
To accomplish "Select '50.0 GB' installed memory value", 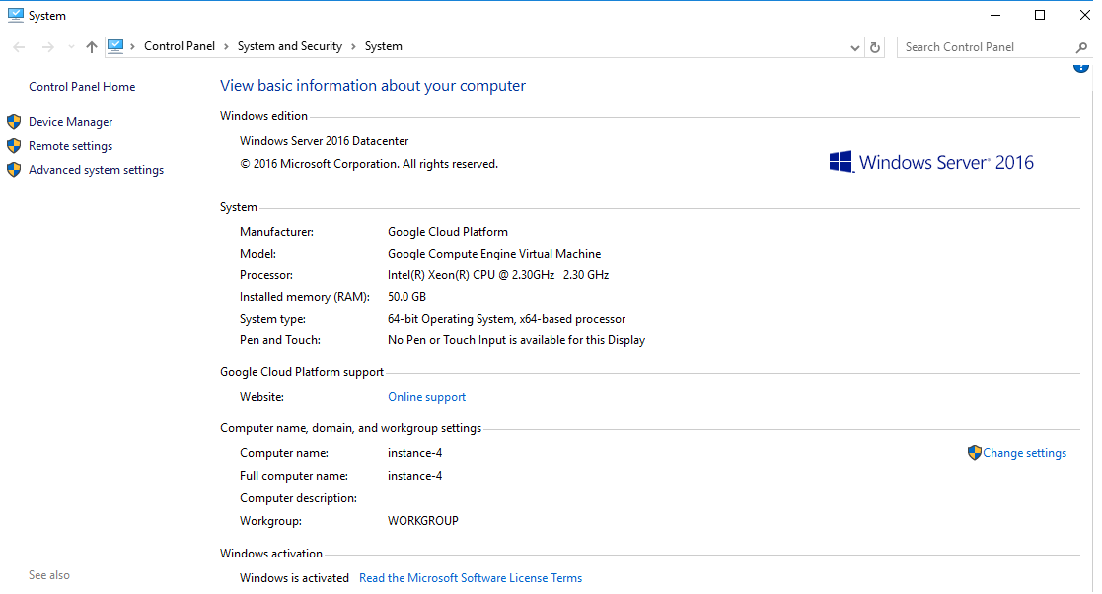I will [406, 297].
